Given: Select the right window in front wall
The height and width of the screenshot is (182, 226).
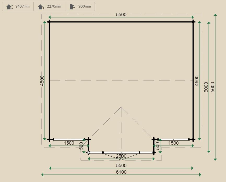Looking at the screenshot, I should click(x=173, y=139).
